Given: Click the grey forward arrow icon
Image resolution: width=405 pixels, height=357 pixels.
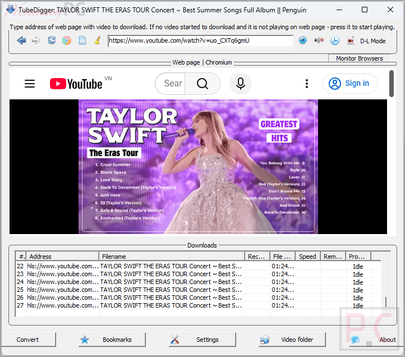Looking at the screenshot, I should pos(36,40).
